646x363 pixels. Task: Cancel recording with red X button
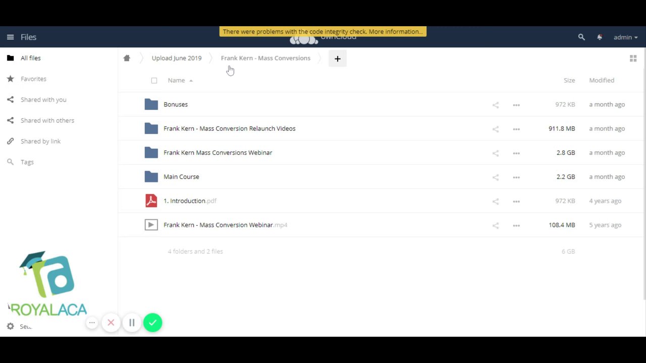pos(111,323)
